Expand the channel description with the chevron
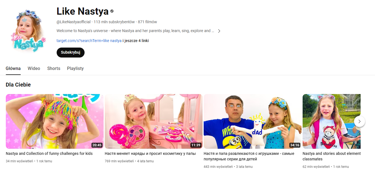 (x=219, y=31)
